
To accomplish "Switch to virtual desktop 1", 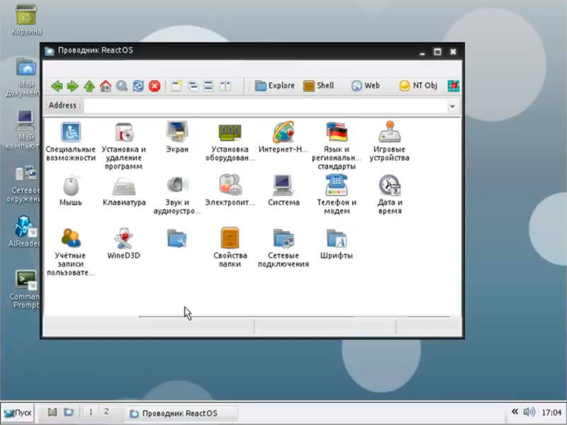I will click(91, 412).
